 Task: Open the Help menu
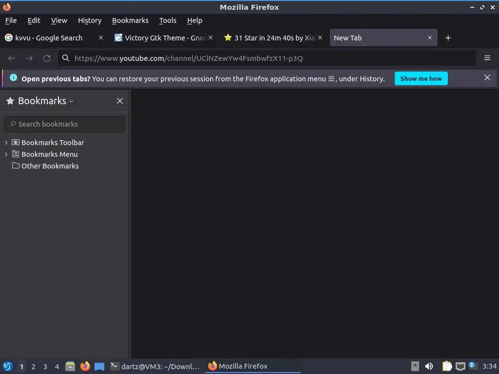coord(194,20)
